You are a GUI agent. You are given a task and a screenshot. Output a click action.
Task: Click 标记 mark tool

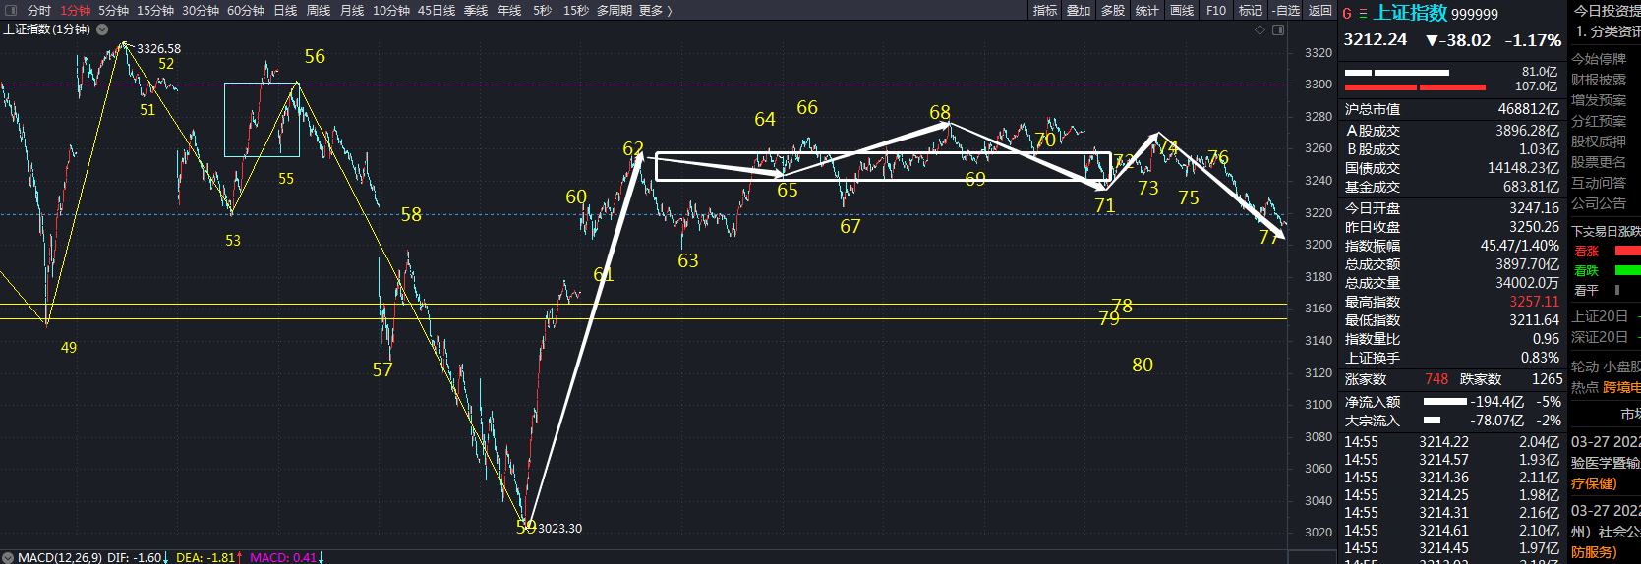click(x=1250, y=10)
